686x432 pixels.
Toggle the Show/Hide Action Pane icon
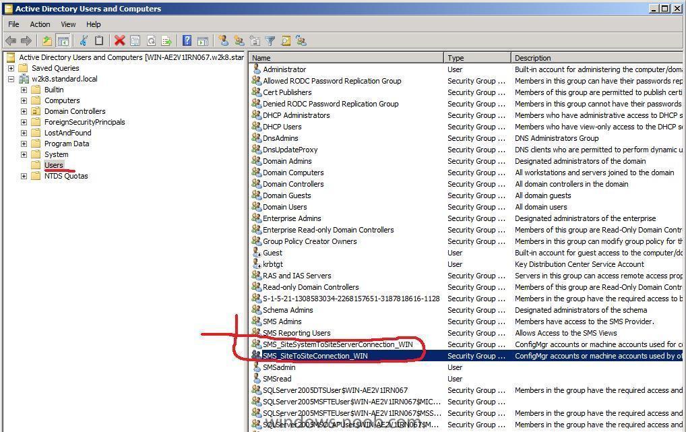click(203, 41)
